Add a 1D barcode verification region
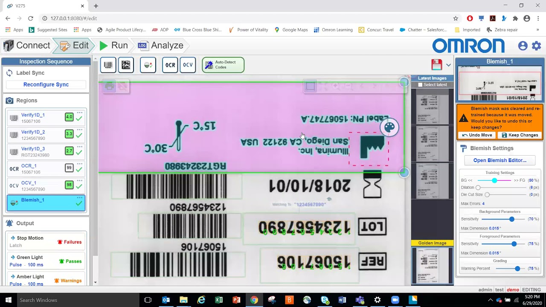 pyautogui.click(x=108, y=65)
